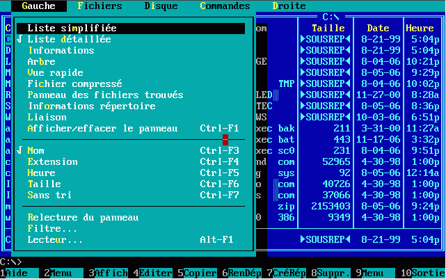Viewport: 446px width, 279px height.
Task: Select the bak file of size 211
Action: click(x=348, y=128)
